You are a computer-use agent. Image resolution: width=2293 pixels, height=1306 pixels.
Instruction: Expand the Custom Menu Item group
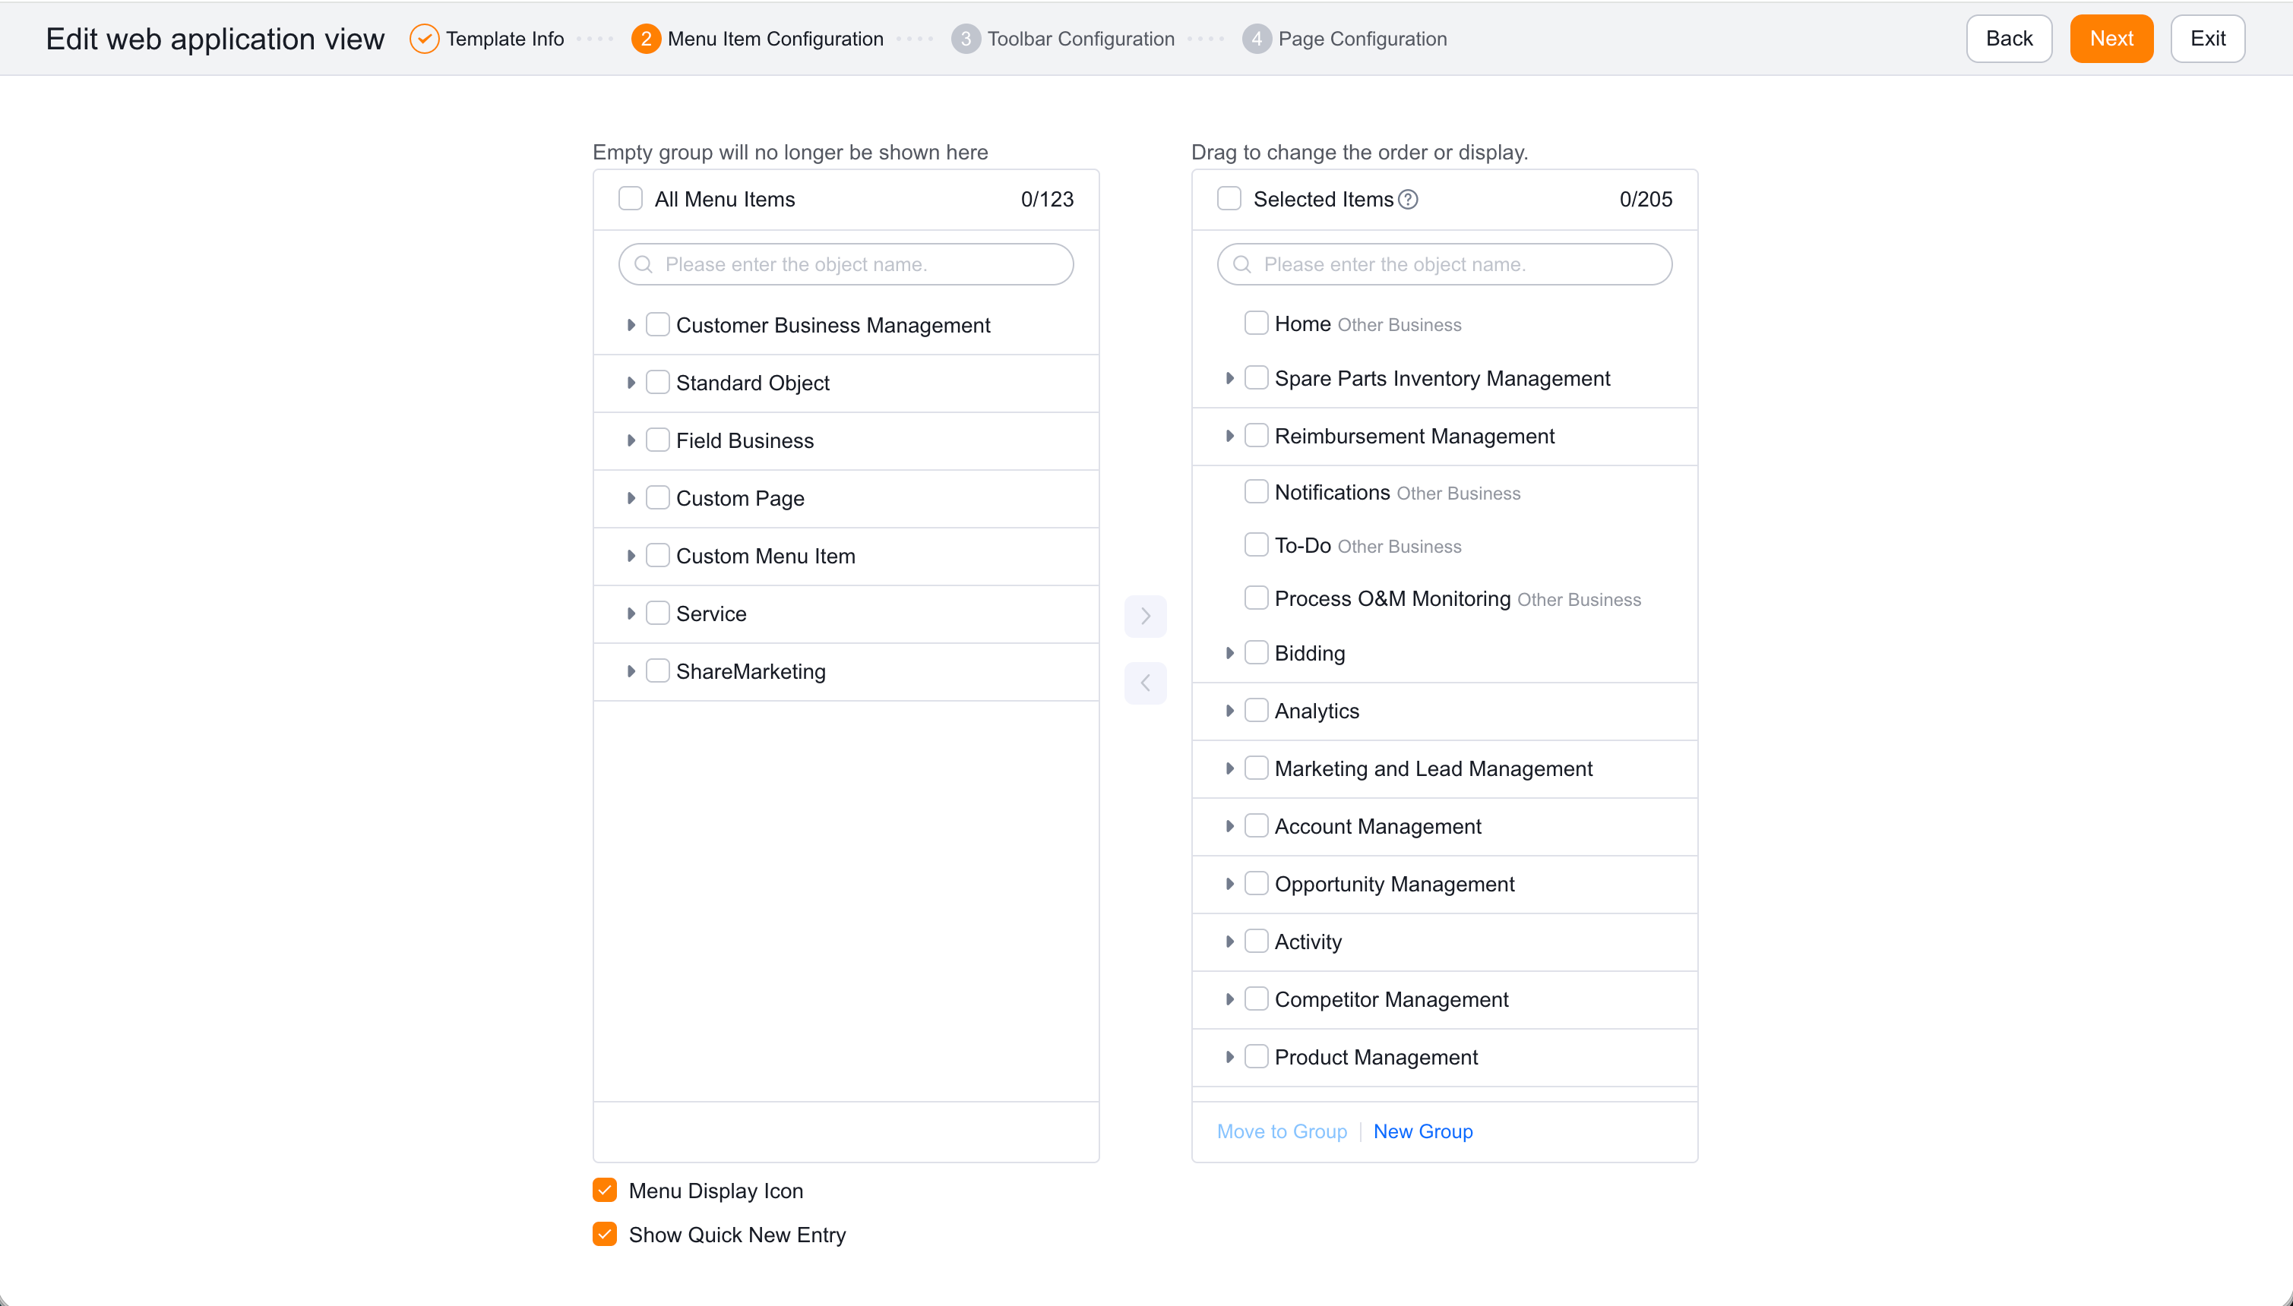tap(631, 556)
